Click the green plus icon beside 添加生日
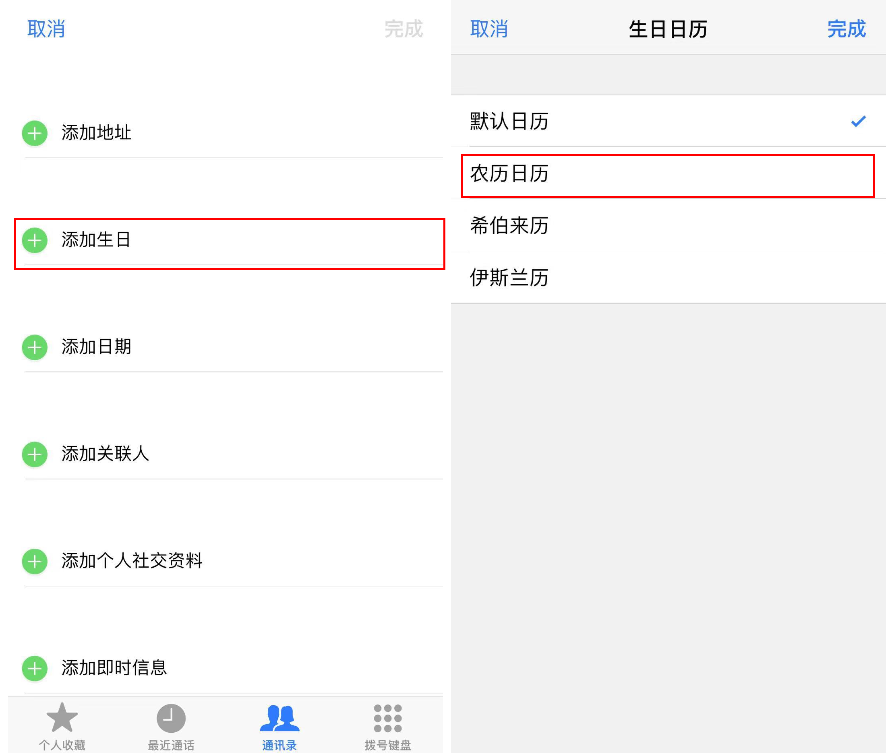894x754 pixels. 34,240
